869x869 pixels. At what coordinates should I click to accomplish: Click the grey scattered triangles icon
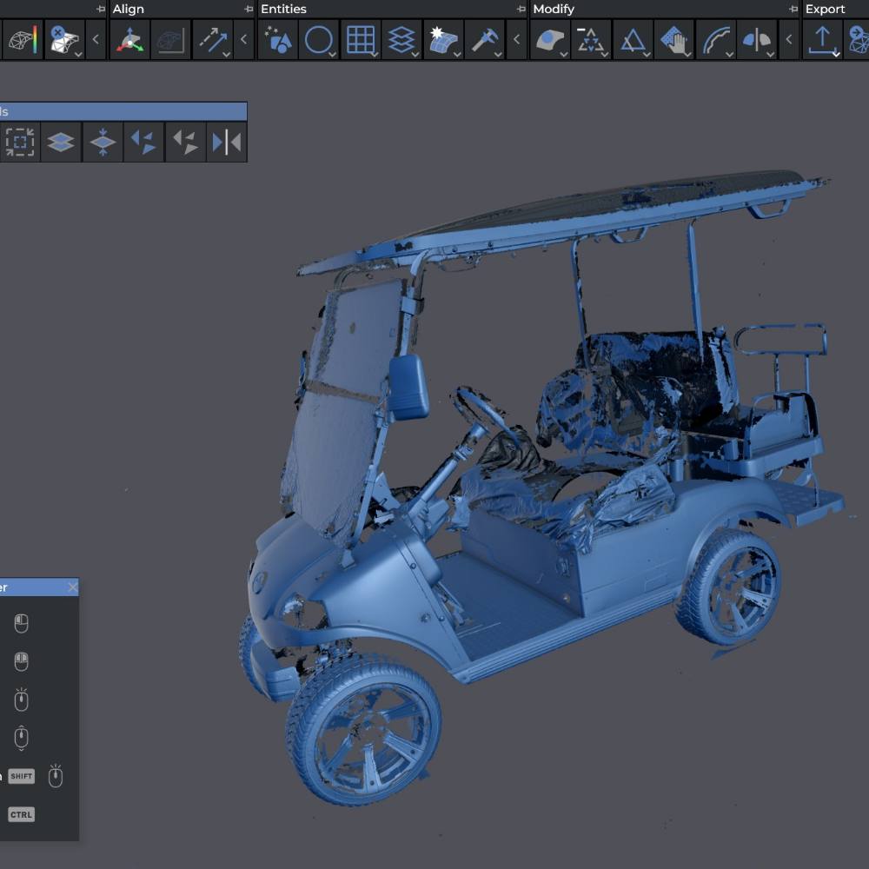[185, 142]
